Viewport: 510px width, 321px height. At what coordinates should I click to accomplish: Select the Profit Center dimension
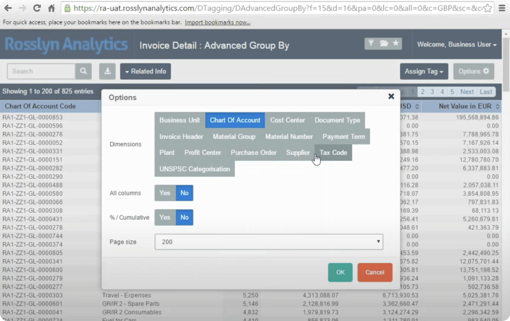(203, 152)
